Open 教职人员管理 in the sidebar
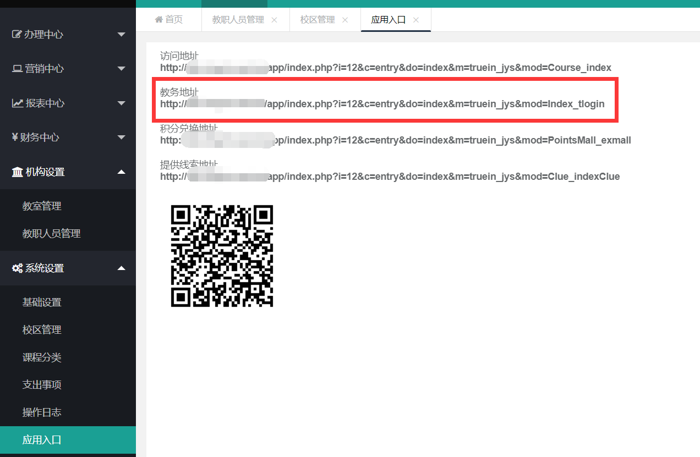 pos(52,234)
